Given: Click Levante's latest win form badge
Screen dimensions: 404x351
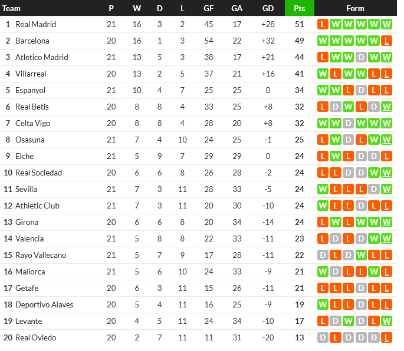Looking at the screenshot, I should pos(386,321).
